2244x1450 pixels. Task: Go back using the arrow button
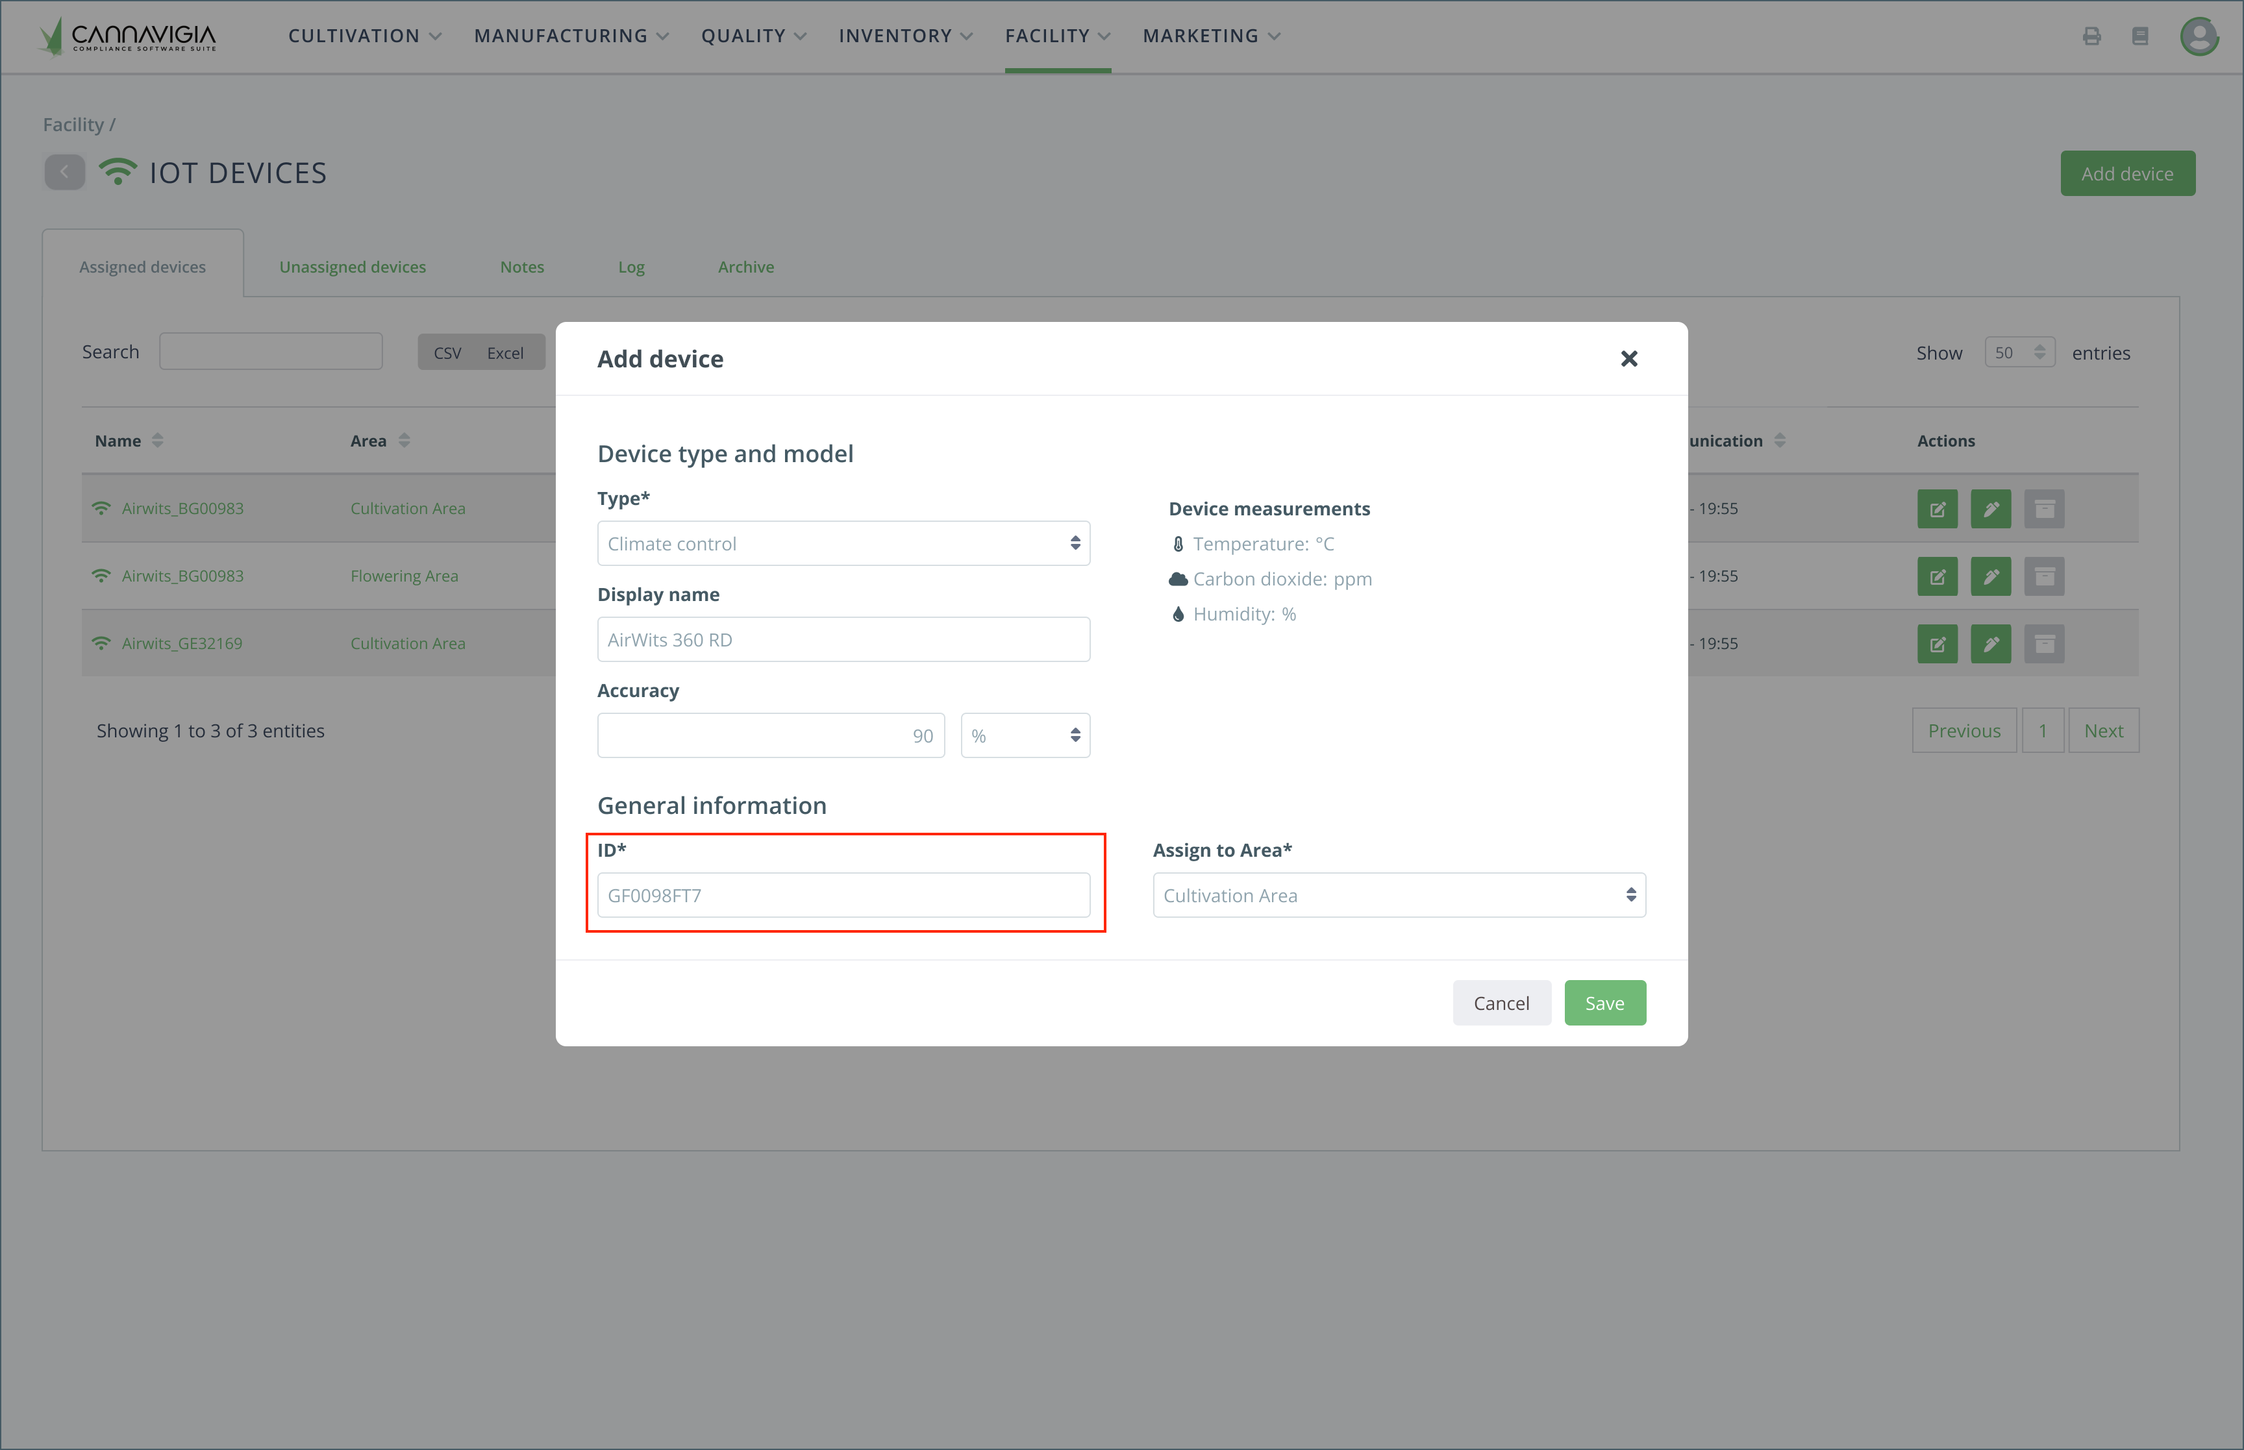coord(64,172)
